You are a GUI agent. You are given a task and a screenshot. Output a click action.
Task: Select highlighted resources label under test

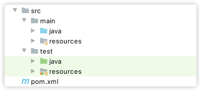65,72
